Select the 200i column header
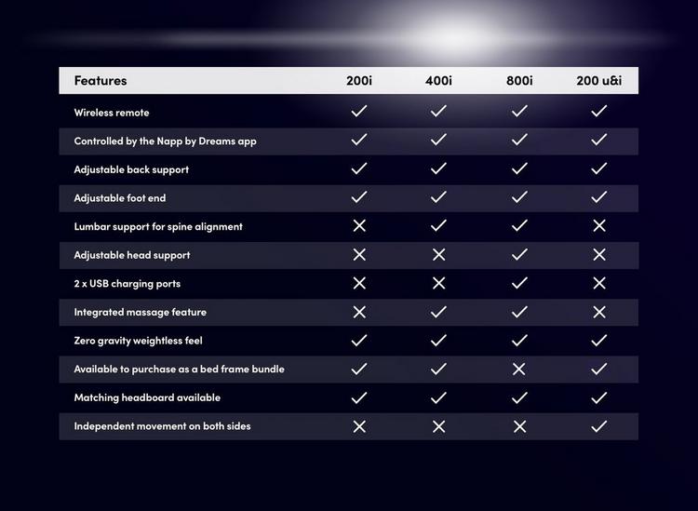This screenshot has height=511, width=698. [359, 81]
